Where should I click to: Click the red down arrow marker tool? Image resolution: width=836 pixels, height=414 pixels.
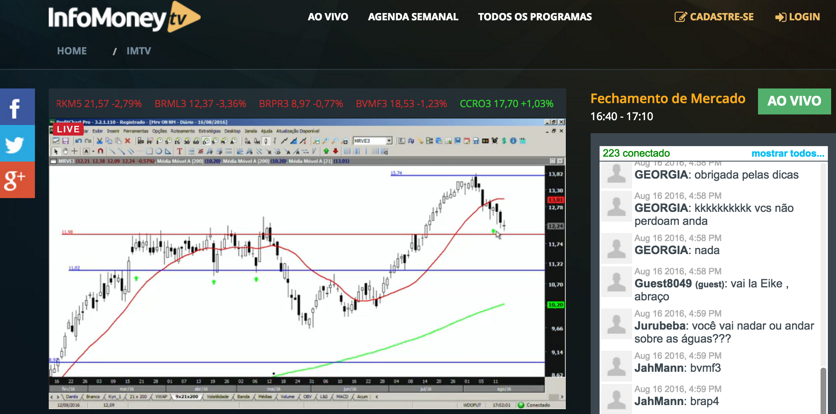pos(336,151)
